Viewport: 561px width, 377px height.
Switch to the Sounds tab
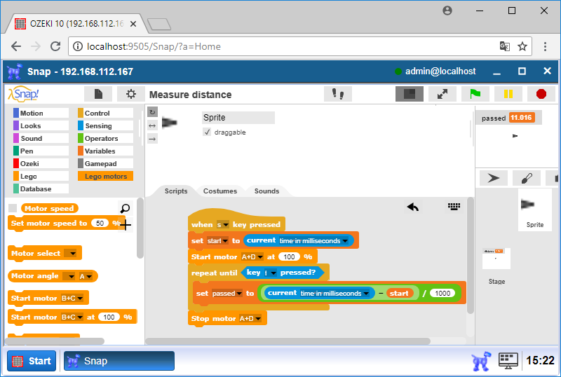click(266, 191)
